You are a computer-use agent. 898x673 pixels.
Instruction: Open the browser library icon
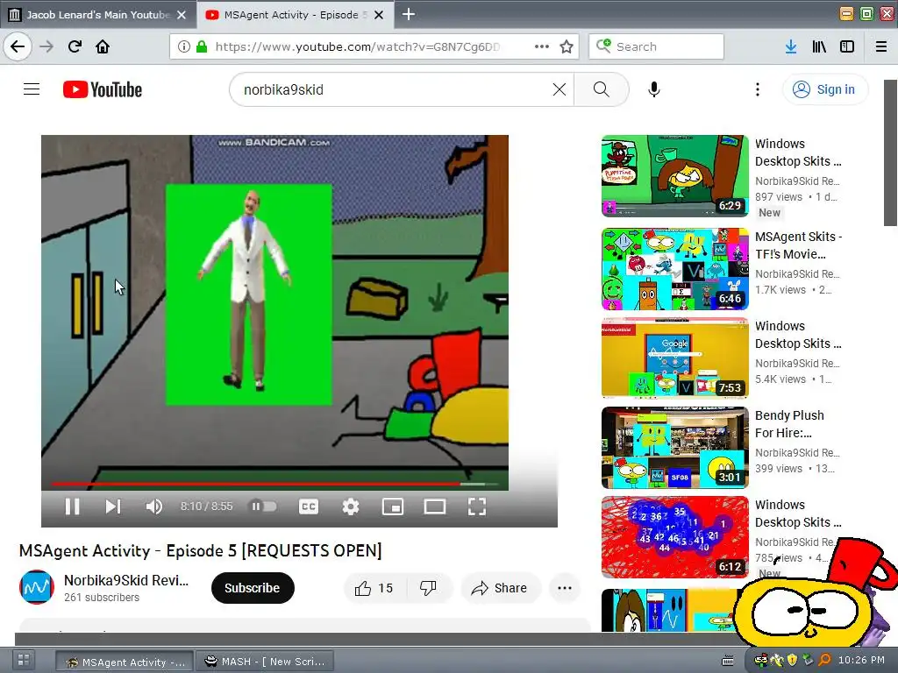(x=819, y=46)
